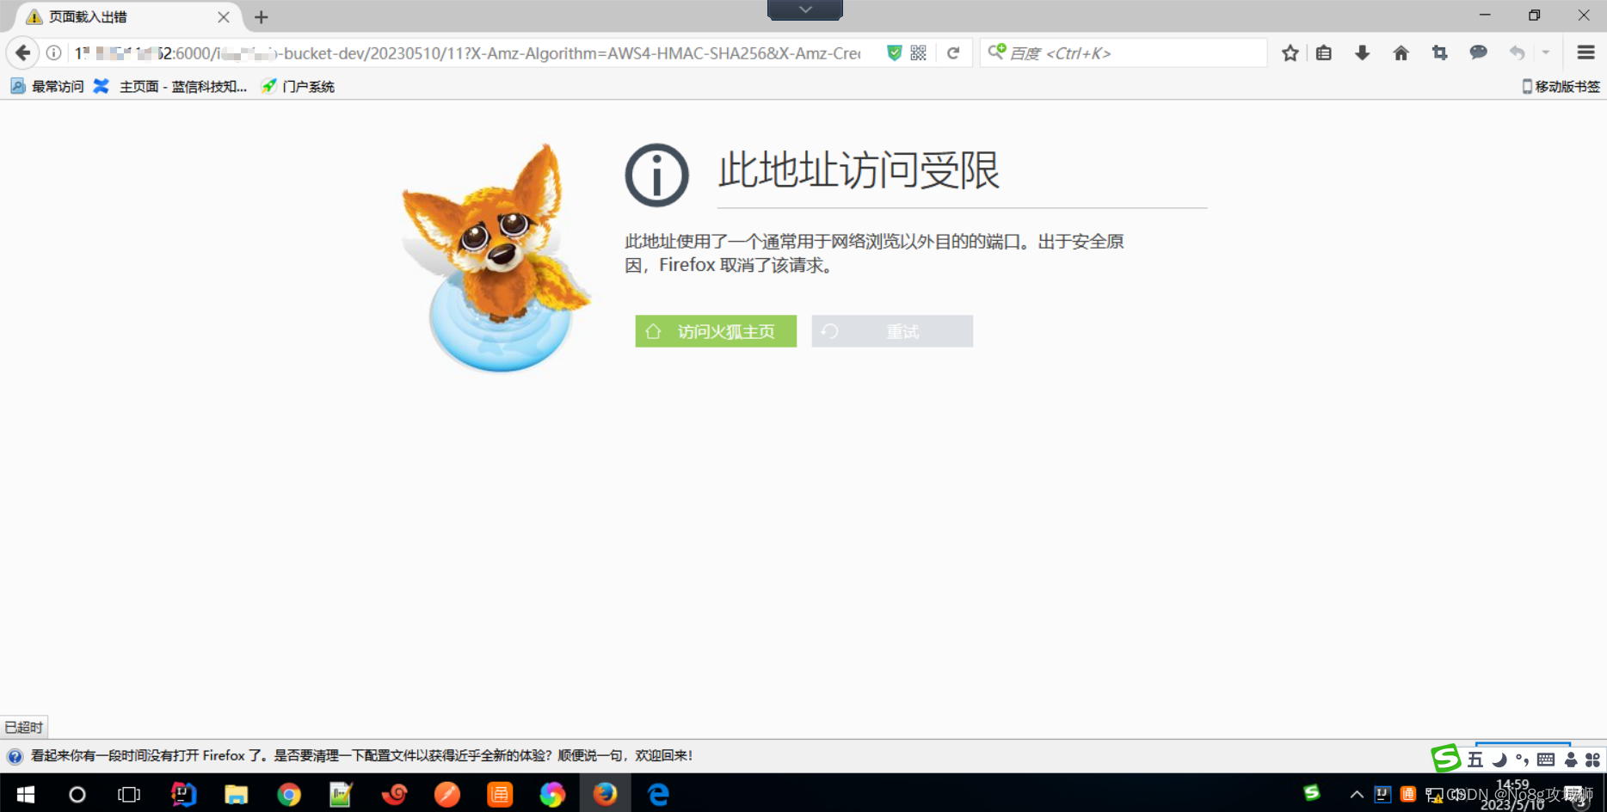Open Microsoft Edge from the taskbar
Screen dimensions: 1607x812
pyautogui.click(x=658, y=794)
